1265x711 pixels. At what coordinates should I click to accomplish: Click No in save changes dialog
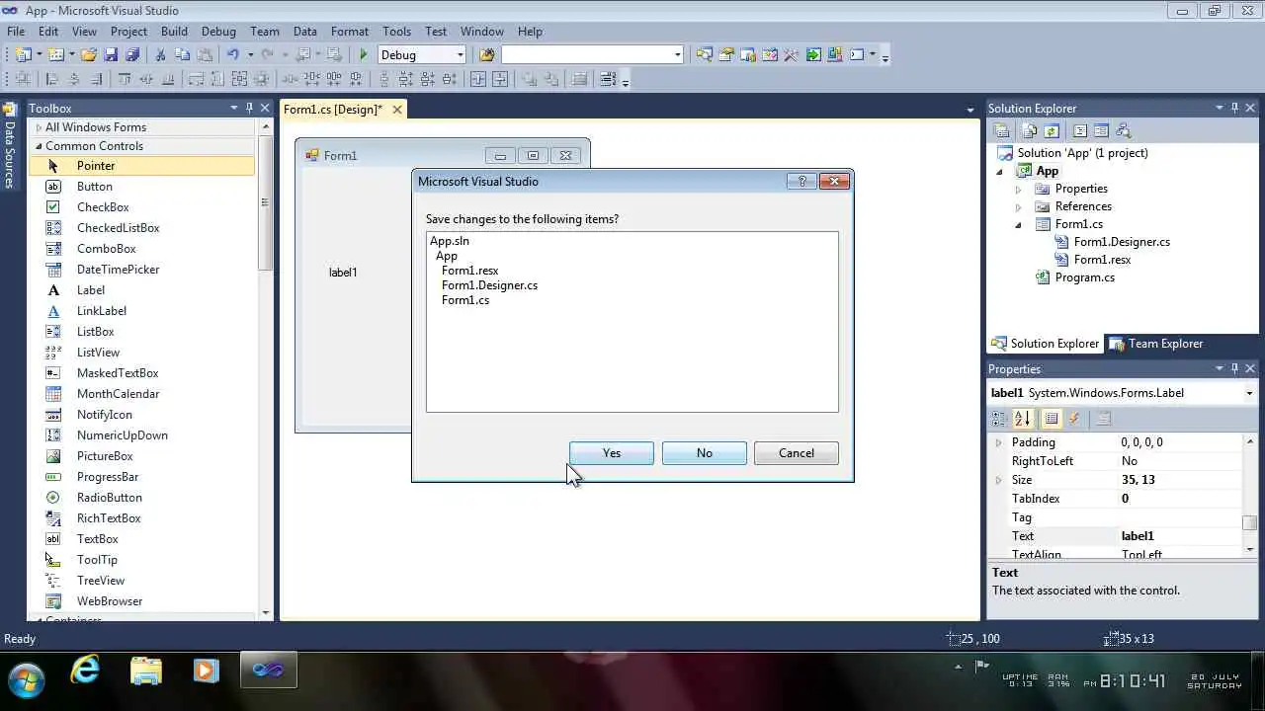[704, 453]
